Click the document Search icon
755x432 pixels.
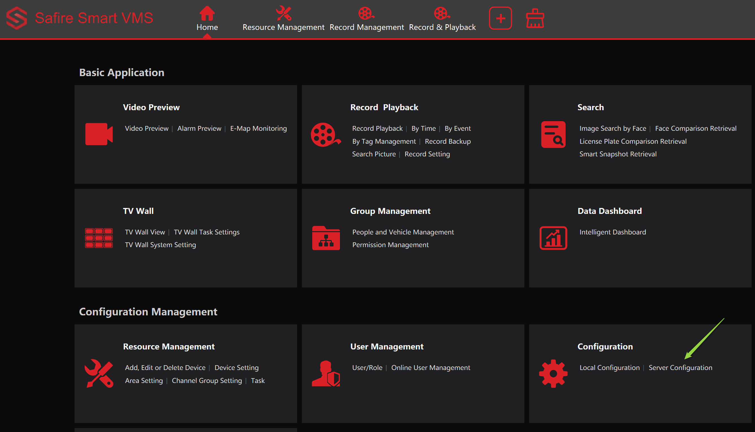553,134
